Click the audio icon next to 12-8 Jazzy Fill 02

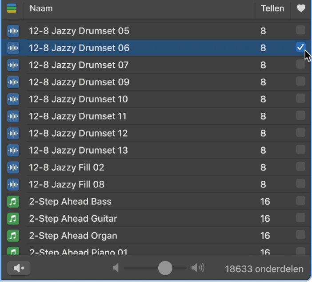click(x=13, y=168)
